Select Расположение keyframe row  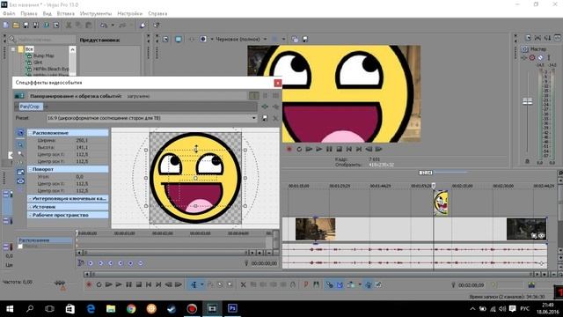pyautogui.click(x=45, y=240)
